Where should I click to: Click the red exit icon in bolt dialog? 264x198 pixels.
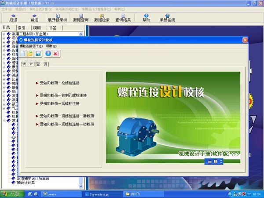[56, 54]
